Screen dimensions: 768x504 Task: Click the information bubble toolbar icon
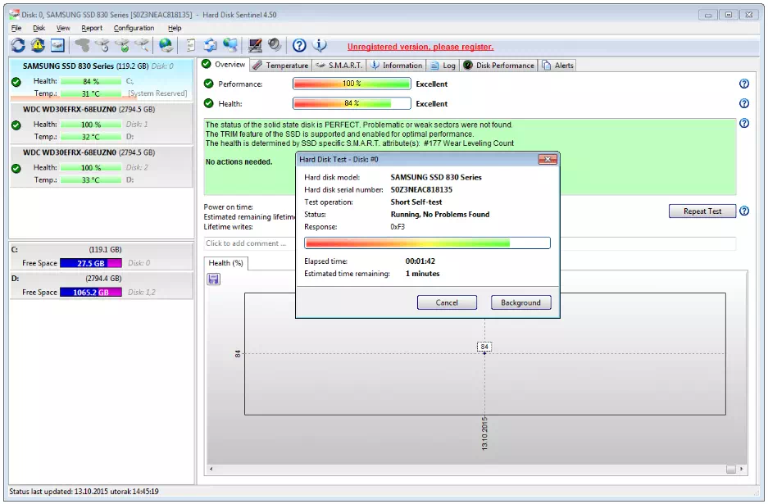[320, 46]
